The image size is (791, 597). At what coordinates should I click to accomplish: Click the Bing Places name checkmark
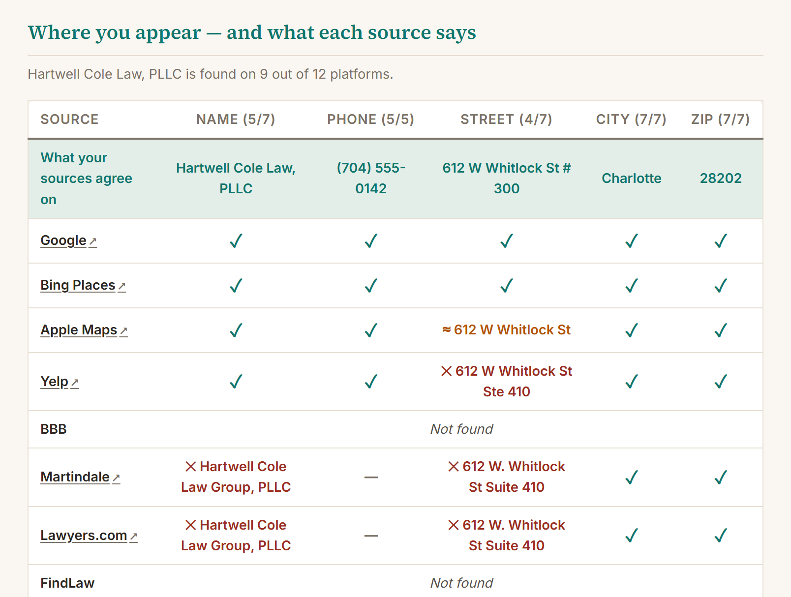(x=236, y=286)
